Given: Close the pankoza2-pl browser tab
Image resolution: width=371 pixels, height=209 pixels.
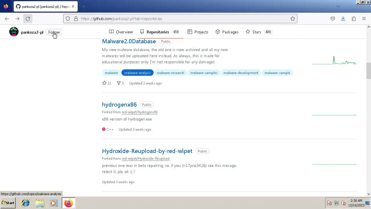Looking at the screenshot, I should pos(73,6).
